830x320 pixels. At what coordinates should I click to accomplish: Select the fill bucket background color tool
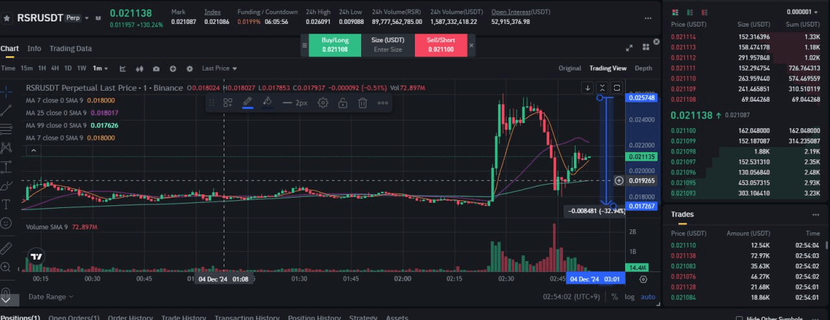[x=267, y=102]
